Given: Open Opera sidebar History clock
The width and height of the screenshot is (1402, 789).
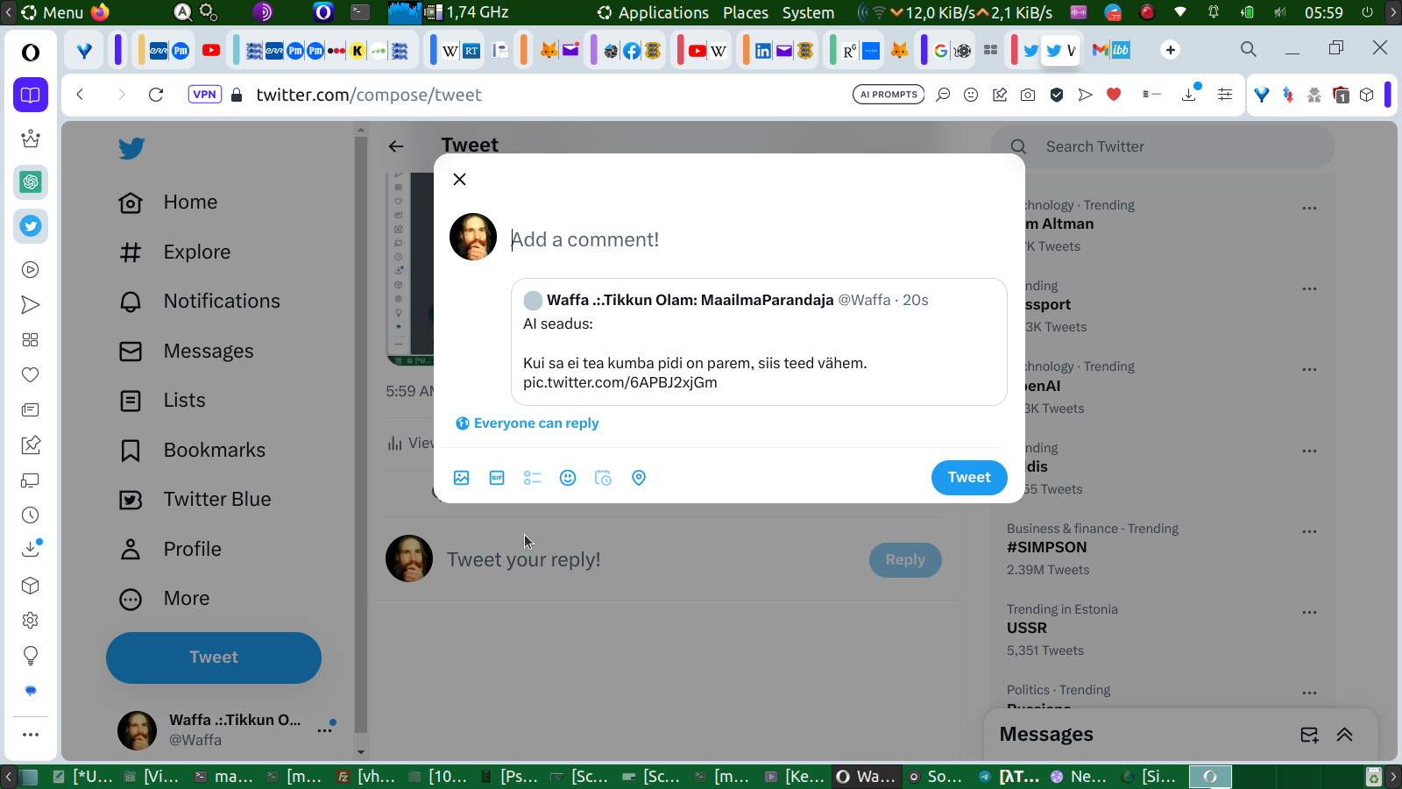Looking at the screenshot, I should (x=31, y=515).
